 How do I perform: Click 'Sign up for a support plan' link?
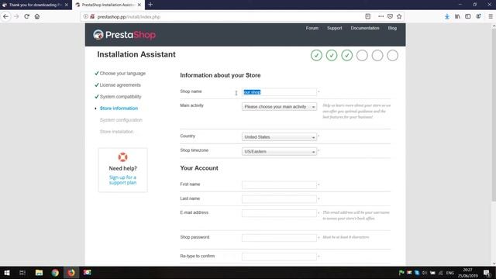pyautogui.click(x=122, y=180)
